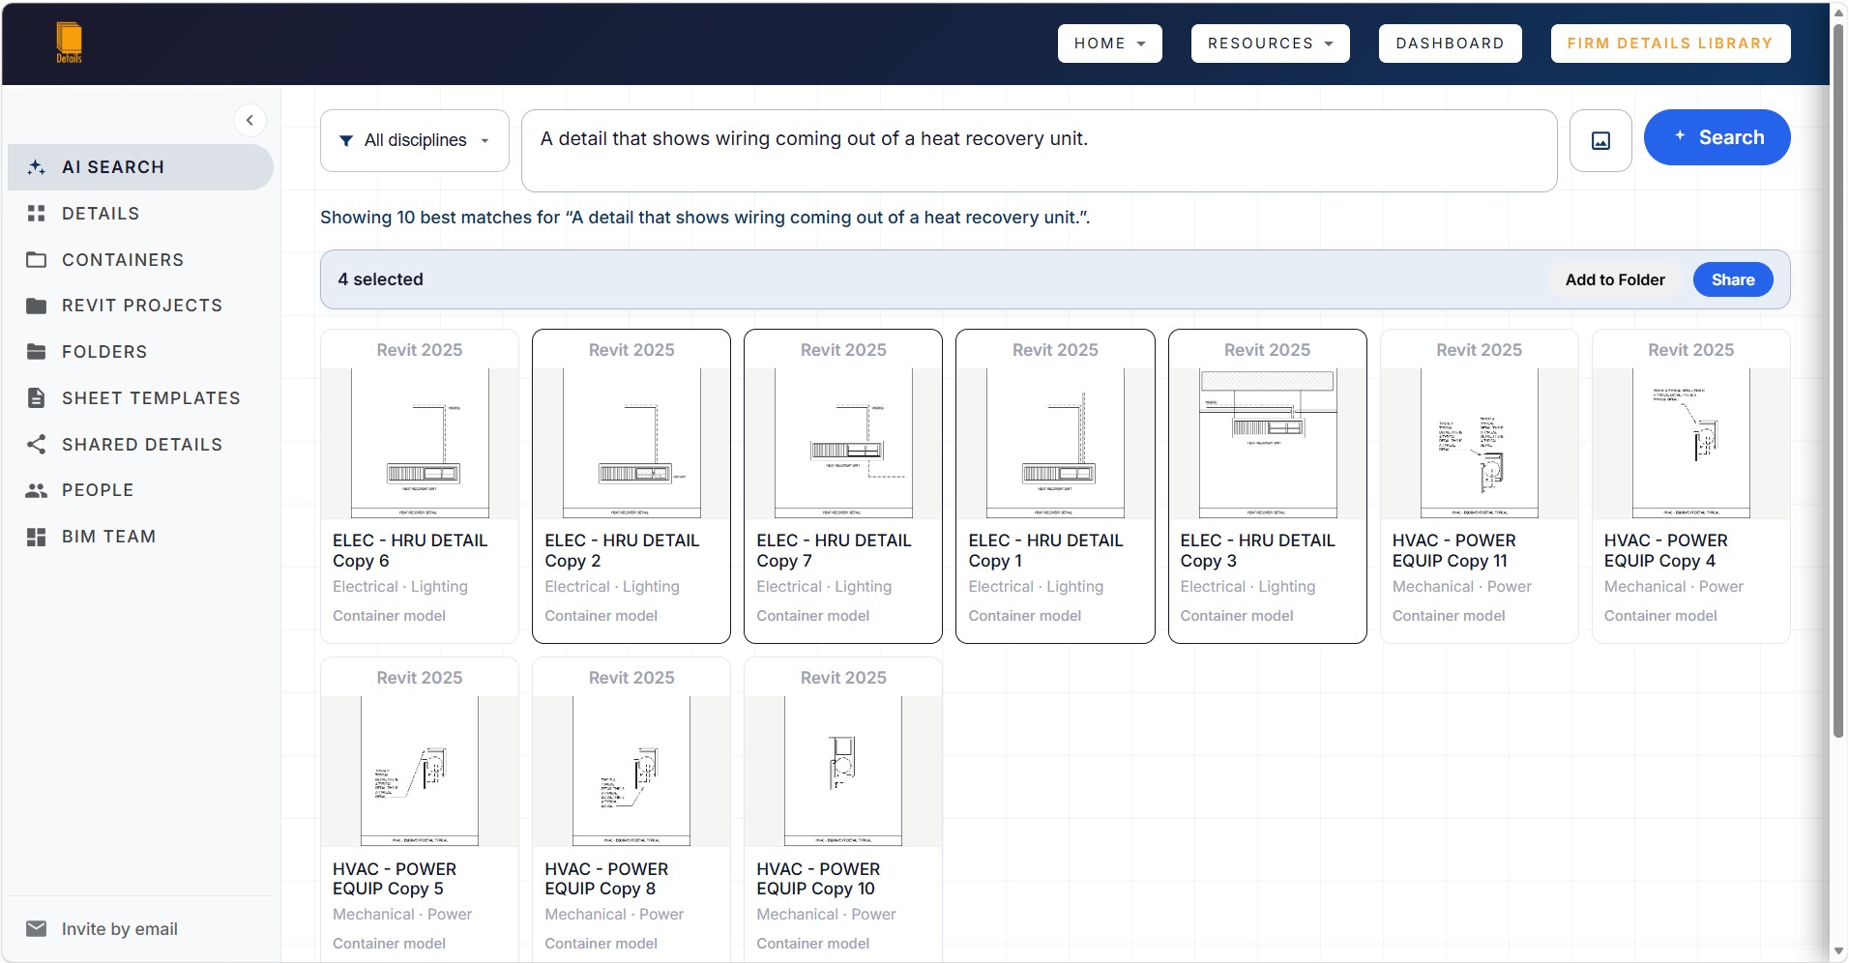Click the Revit Projects folder icon
The height and width of the screenshot is (963, 1849).
[x=37, y=306]
